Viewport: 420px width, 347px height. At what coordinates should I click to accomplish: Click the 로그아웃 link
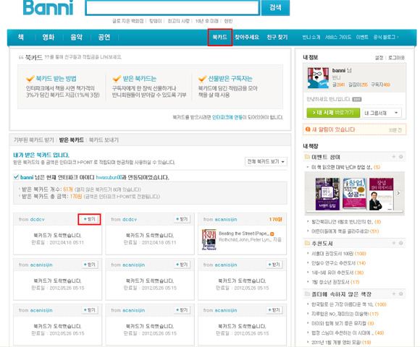(396, 58)
